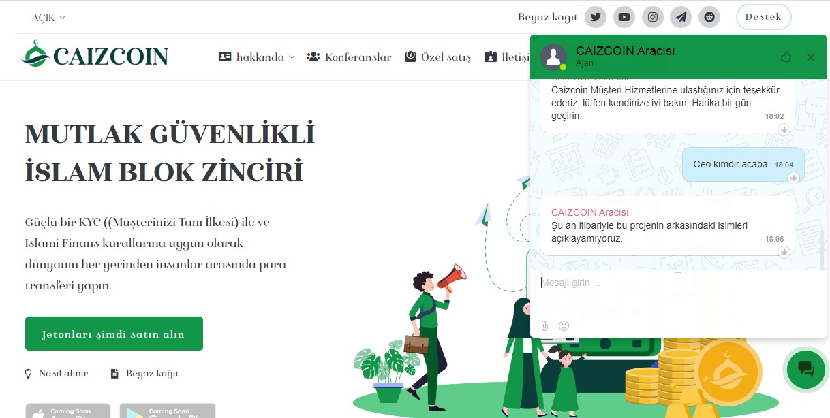Open the Özel satış menu item
The image size is (830, 418).
click(437, 57)
